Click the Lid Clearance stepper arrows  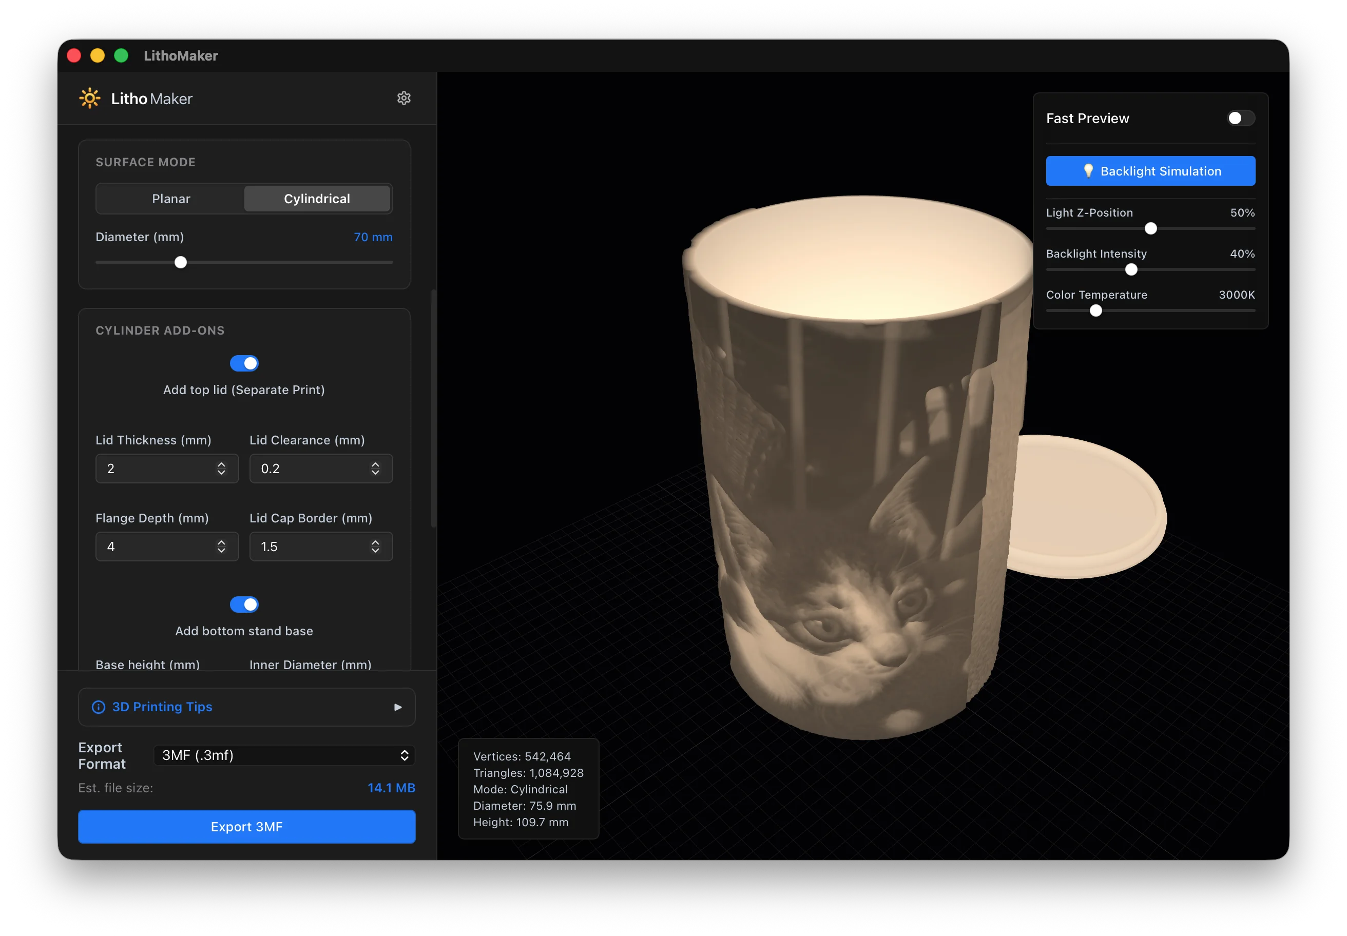point(375,468)
